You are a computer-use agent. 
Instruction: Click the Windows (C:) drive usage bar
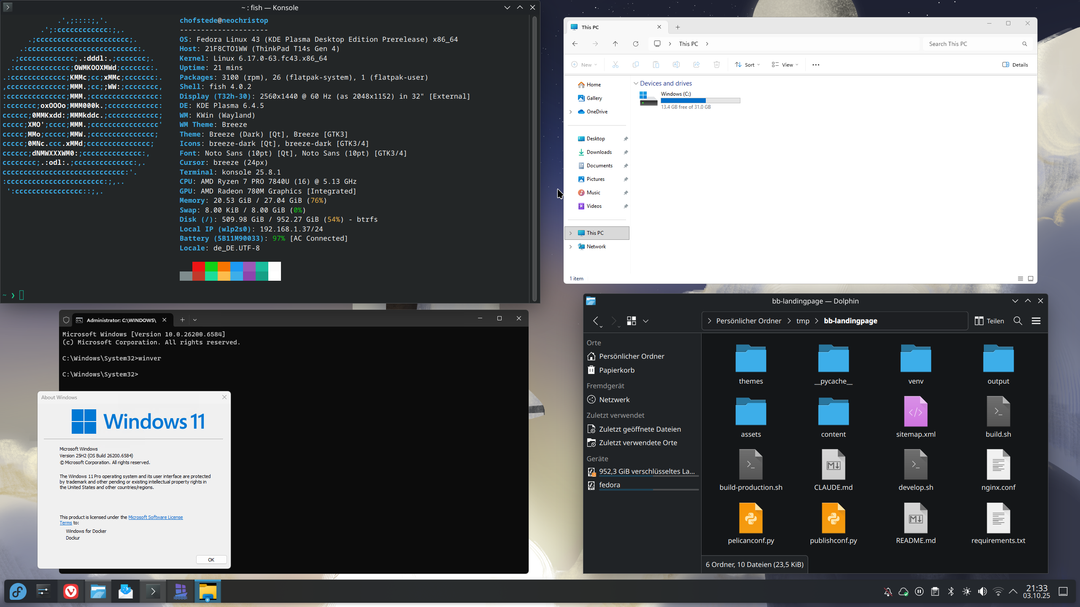coord(700,100)
